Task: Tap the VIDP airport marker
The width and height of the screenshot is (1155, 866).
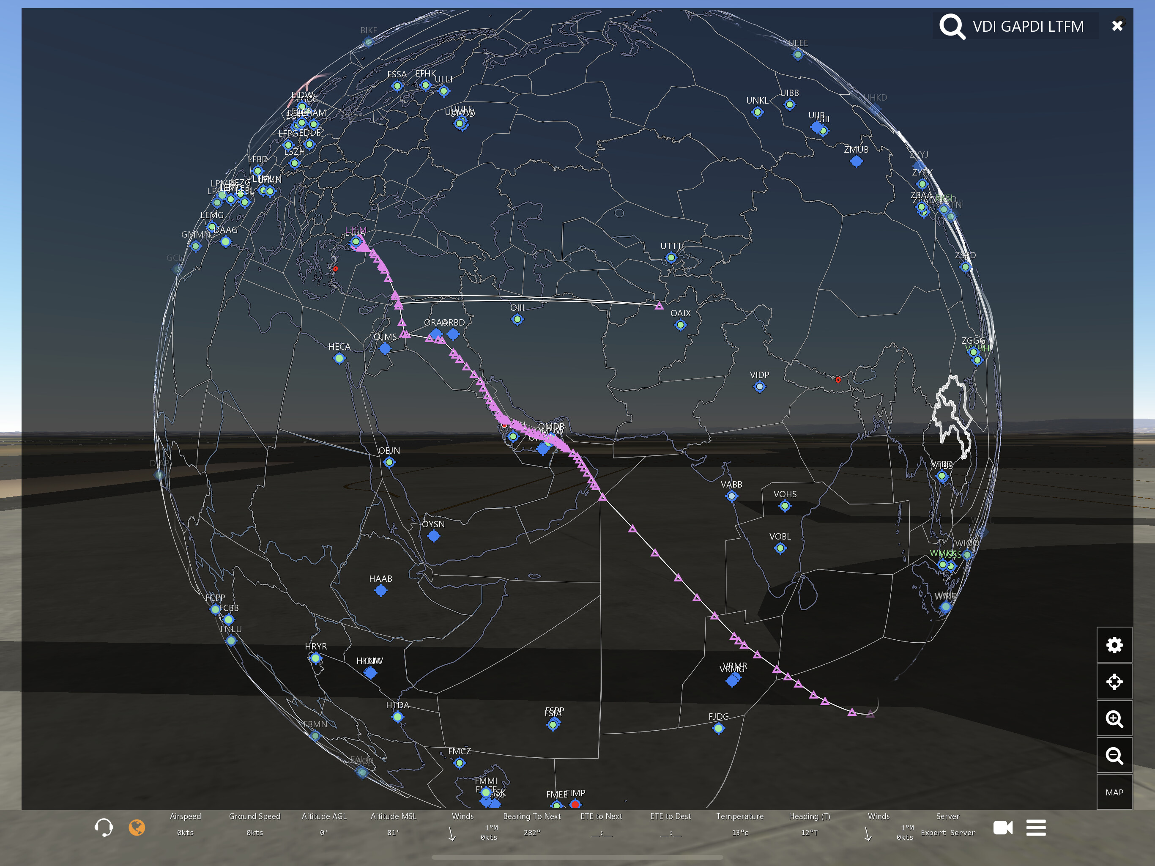Action: 759,386
